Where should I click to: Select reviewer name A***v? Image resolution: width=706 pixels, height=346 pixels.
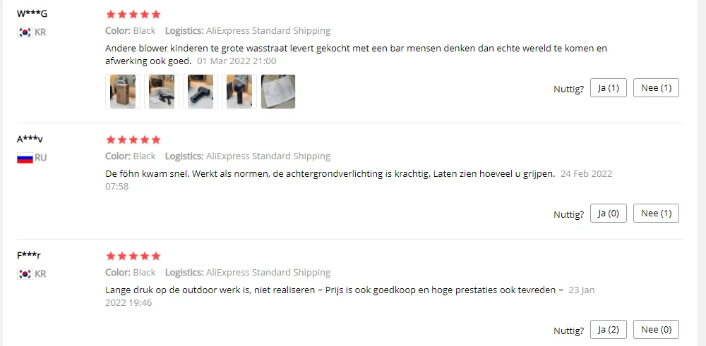30,140
